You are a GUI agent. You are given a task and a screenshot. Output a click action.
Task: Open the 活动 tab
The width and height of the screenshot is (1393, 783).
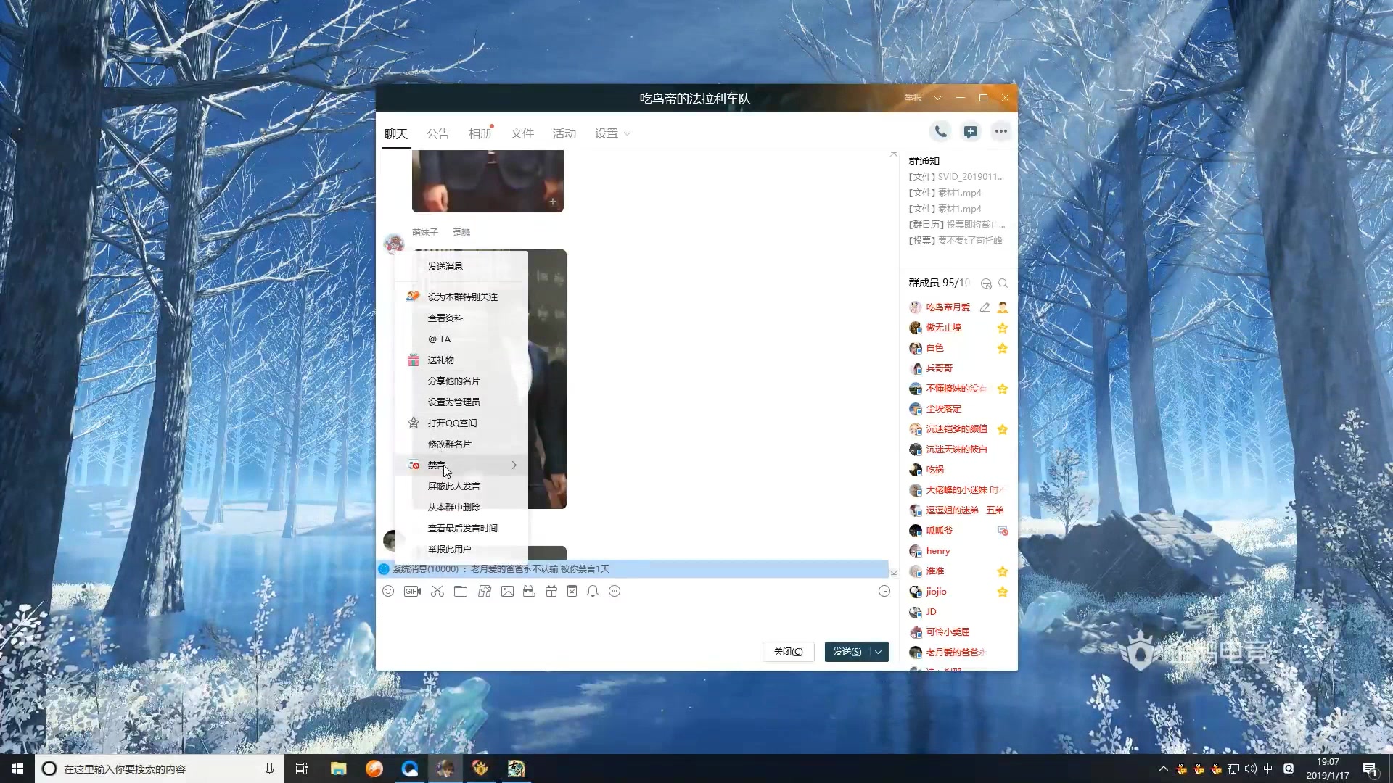(564, 133)
